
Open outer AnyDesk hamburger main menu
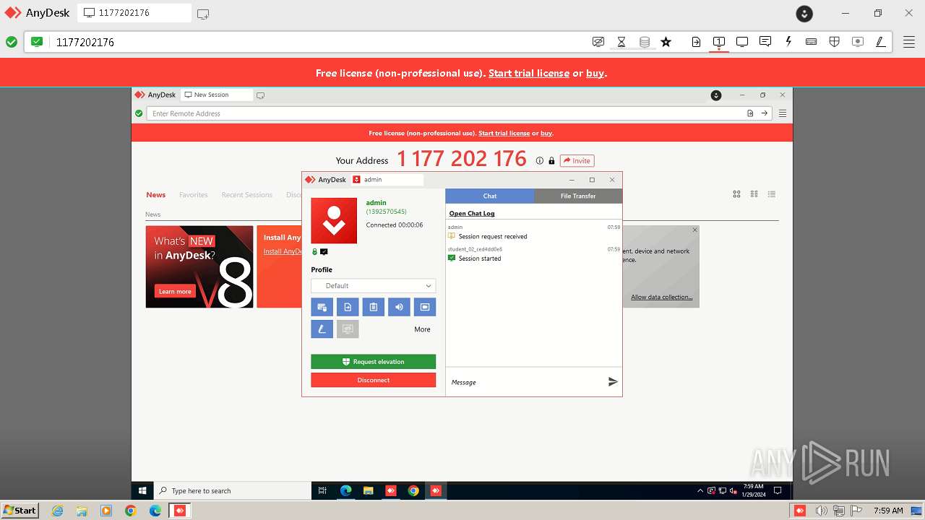[x=909, y=42]
